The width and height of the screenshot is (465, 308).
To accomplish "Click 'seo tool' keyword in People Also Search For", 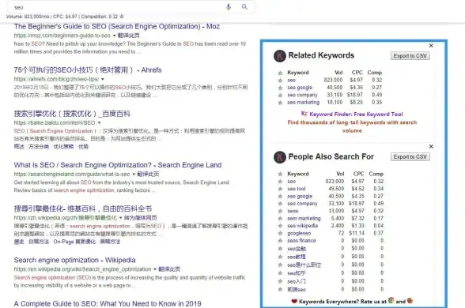I will click(297, 189).
